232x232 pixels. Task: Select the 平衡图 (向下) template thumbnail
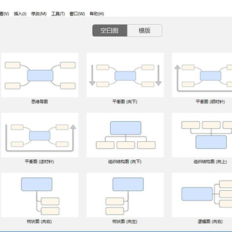click(125, 75)
